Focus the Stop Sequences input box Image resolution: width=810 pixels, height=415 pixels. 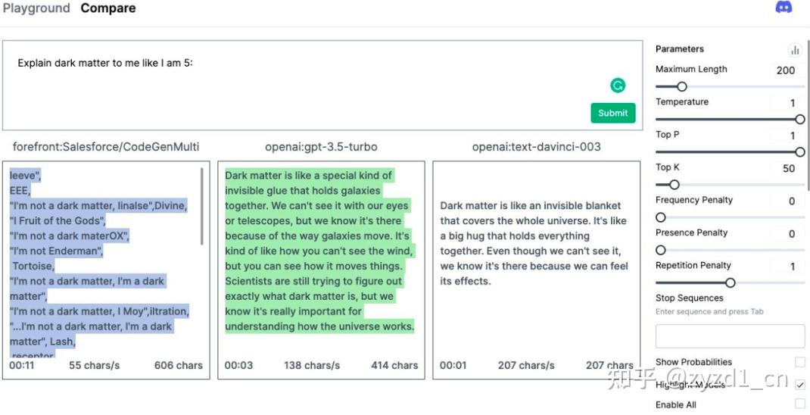pos(730,335)
